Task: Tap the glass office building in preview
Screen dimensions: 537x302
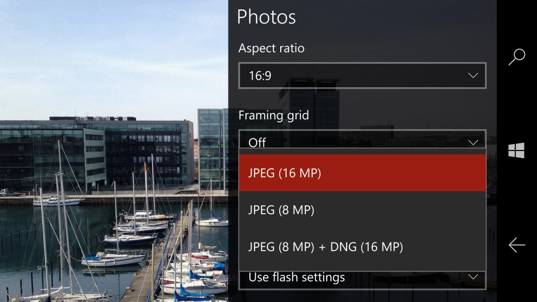Action: [x=96, y=154]
